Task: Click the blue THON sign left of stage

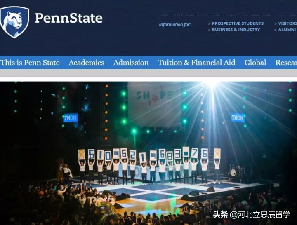Action: [x=70, y=118]
